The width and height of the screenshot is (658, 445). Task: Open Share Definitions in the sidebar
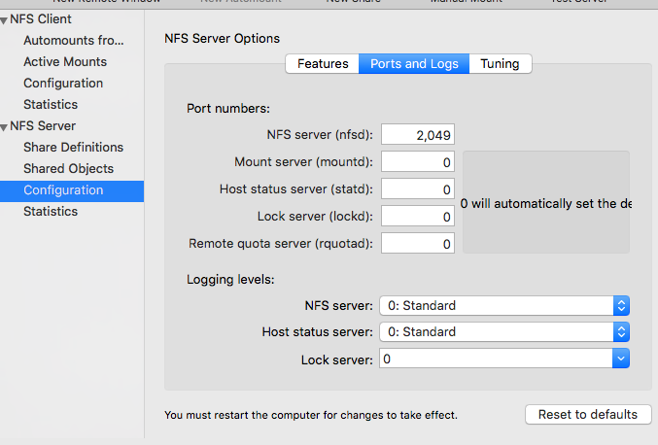[74, 148]
